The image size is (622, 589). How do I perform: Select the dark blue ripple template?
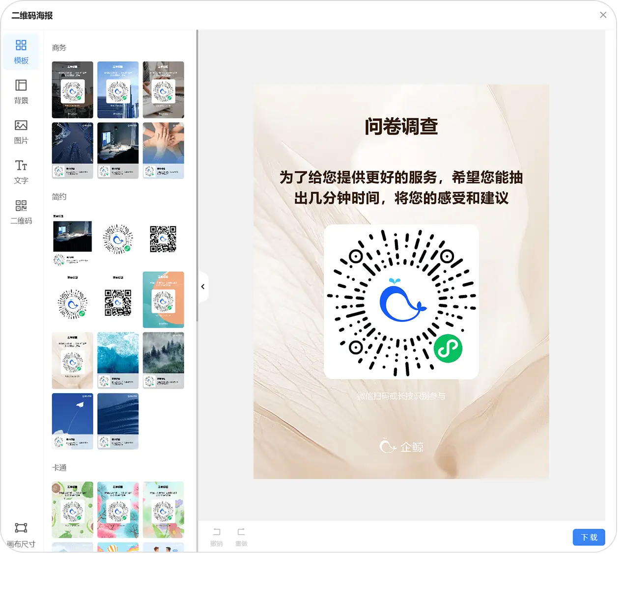click(118, 422)
